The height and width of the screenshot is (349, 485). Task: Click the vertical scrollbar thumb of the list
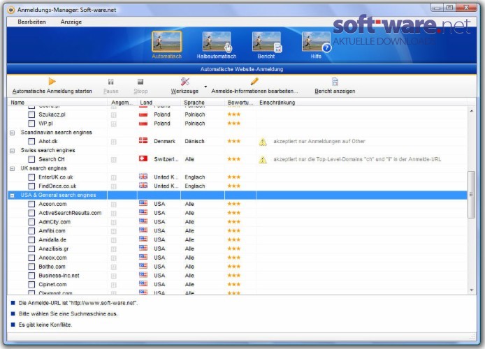coord(472,195)
